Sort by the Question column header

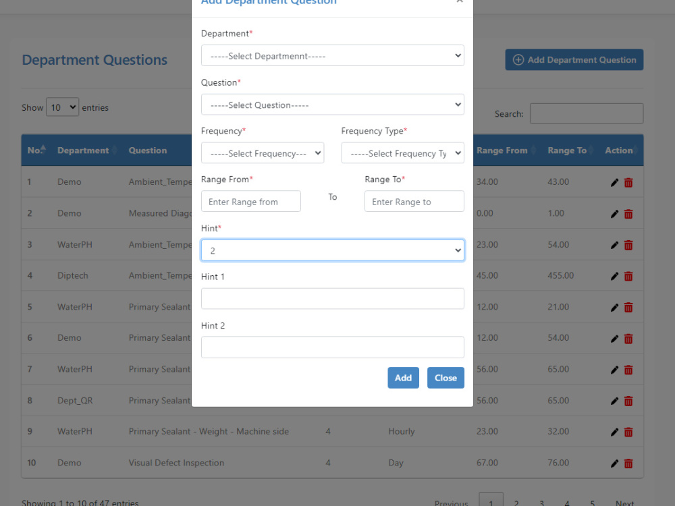[148, 150]
